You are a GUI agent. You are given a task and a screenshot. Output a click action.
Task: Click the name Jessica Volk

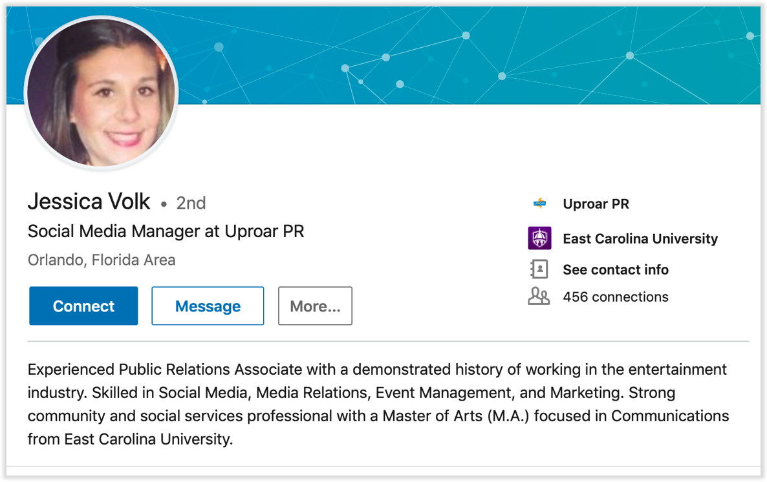pyautogui.click(x=89, y=202)
